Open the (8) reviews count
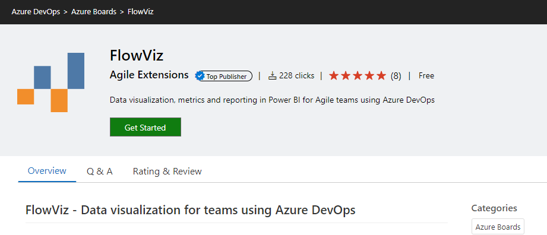The image size is (547, 235). pyautogui.click(x=396, y=76)
